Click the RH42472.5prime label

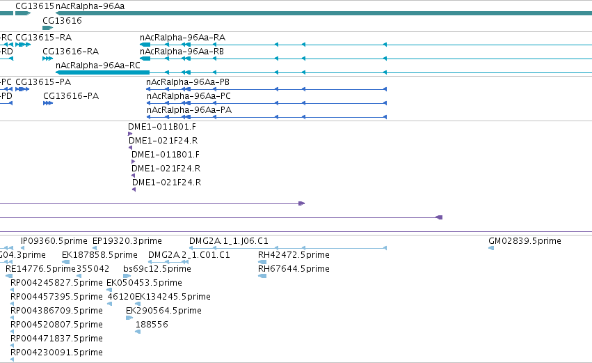294,255
